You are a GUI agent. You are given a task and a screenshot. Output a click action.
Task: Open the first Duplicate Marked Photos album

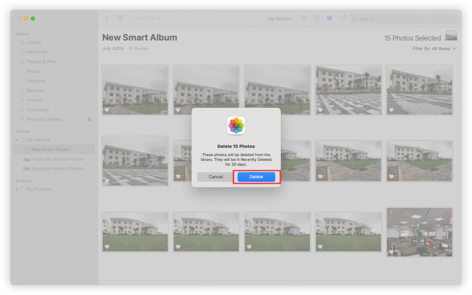pyautogui.click(x=57, y=159)
